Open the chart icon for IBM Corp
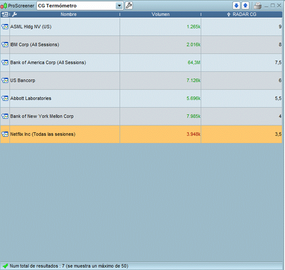Viewport: 285px width, 270px height. coord(5,44)
